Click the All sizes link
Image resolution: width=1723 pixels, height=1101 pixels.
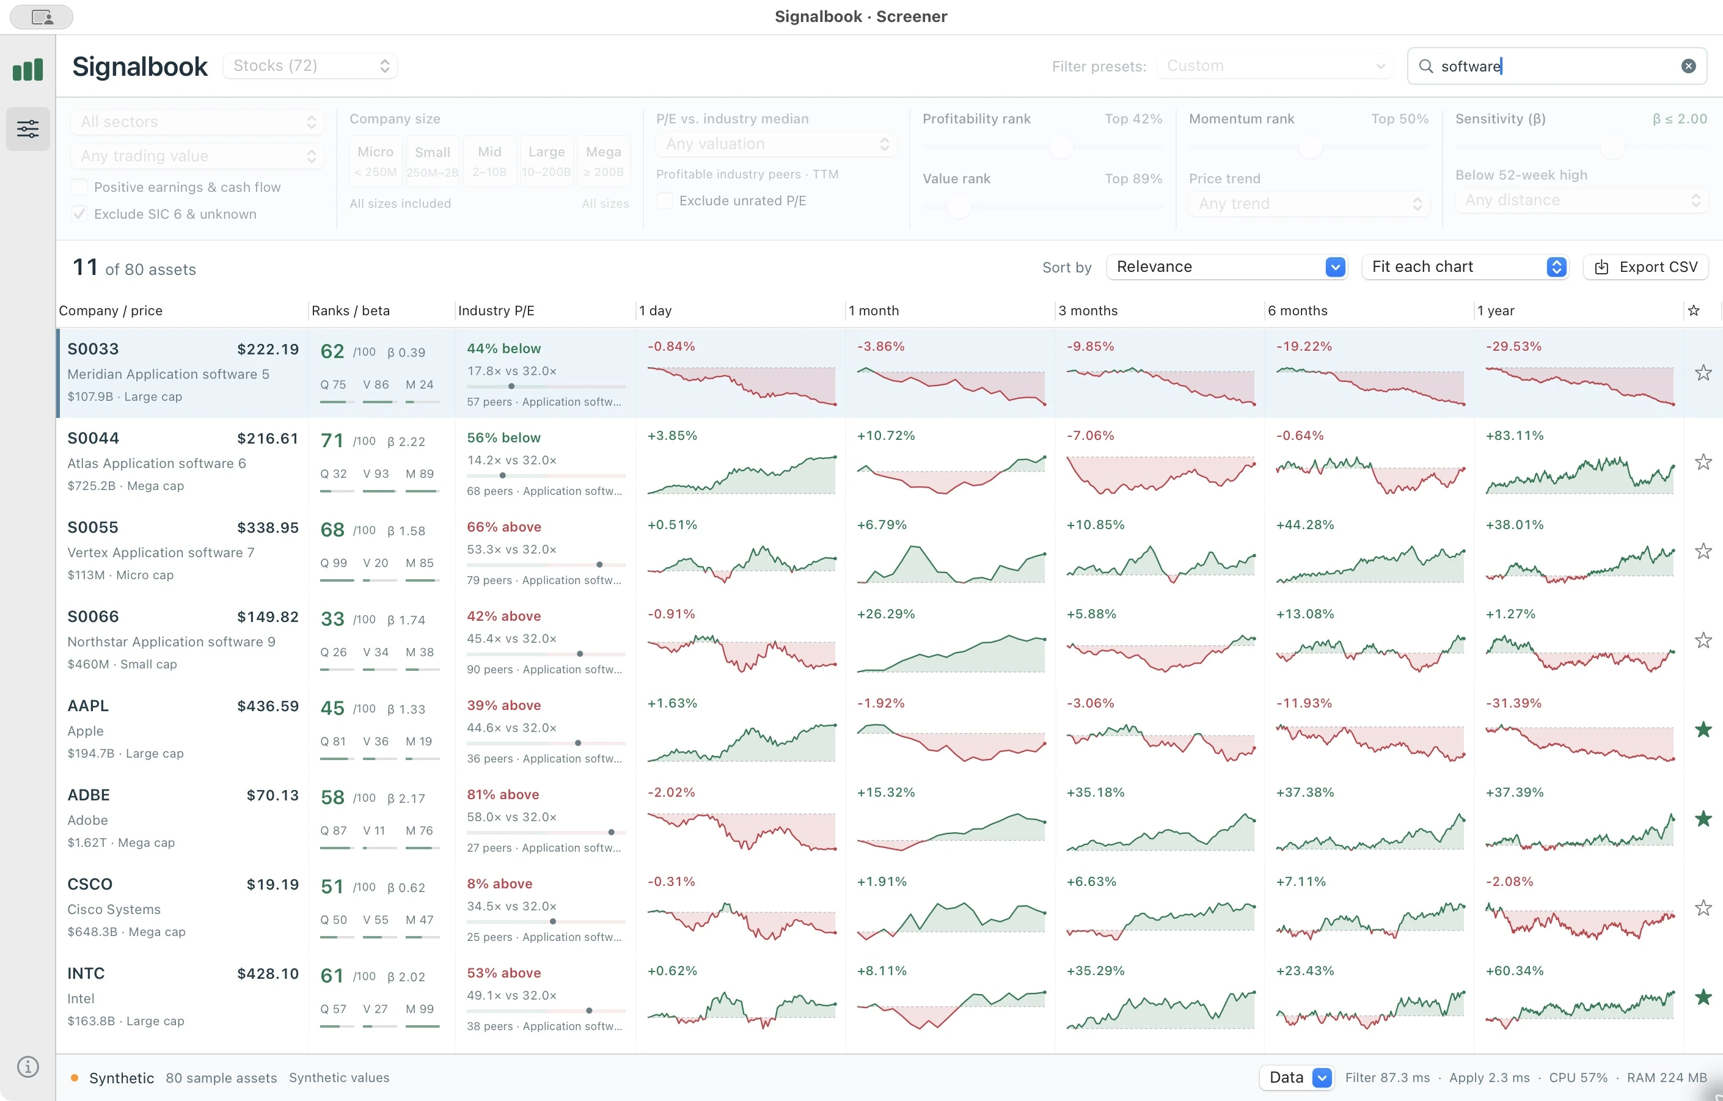605,204
